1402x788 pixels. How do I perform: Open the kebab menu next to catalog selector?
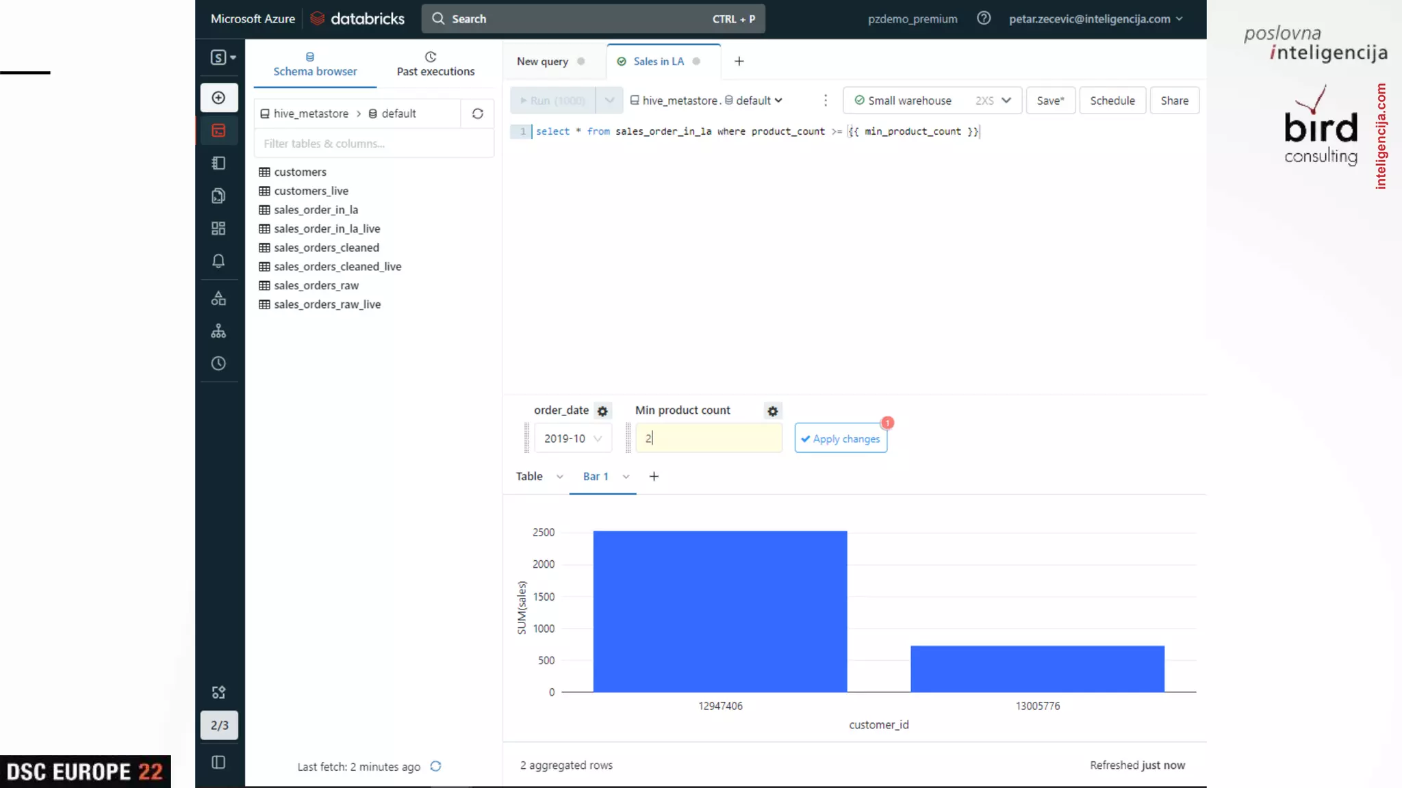(x=826, y=101)
